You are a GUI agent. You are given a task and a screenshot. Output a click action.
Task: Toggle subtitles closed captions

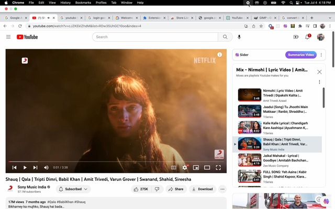point(174,167)
